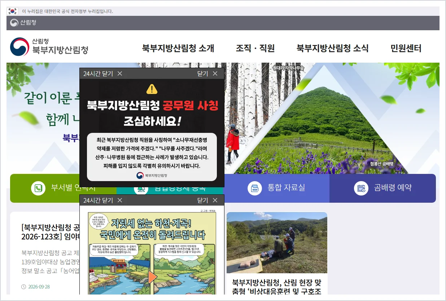This screenshot has height=301, width=446.
Task: Click the date 2026-09-28 under the notice
Action: tap(39, 287)
